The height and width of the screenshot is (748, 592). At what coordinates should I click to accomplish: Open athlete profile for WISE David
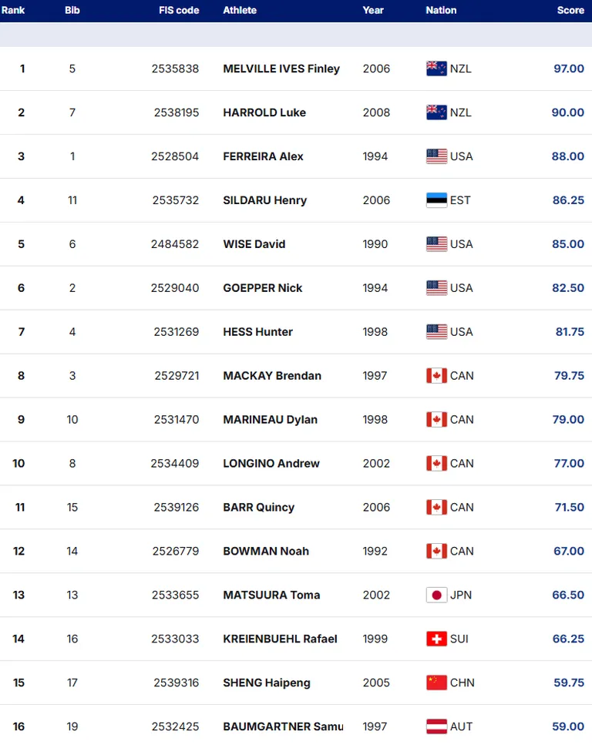click(254, 244)
